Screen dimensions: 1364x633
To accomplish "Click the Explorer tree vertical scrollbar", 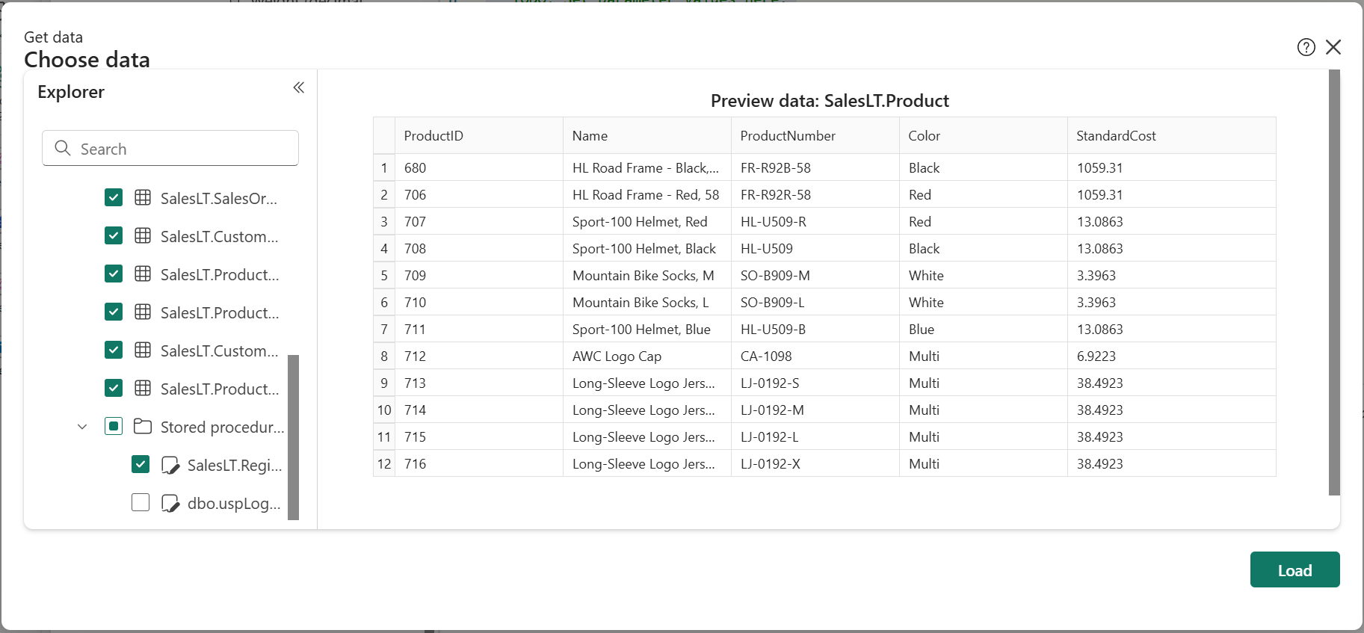I will (x=293, y=436).
